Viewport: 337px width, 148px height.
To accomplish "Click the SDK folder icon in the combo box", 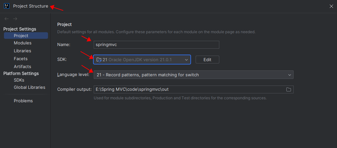I will [x=99, y=60].
